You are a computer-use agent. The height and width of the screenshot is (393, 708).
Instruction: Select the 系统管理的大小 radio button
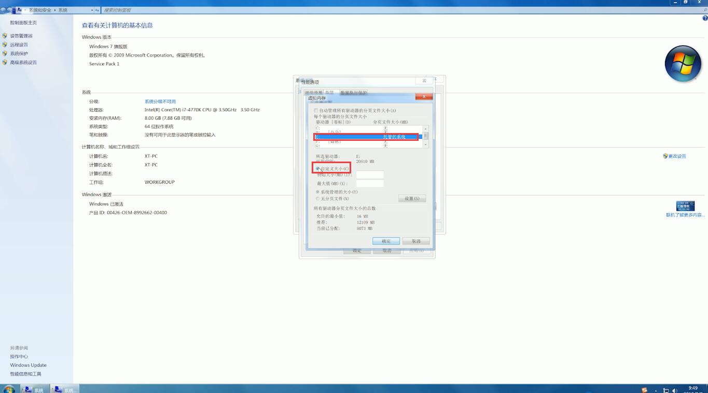tap(317, 192)
